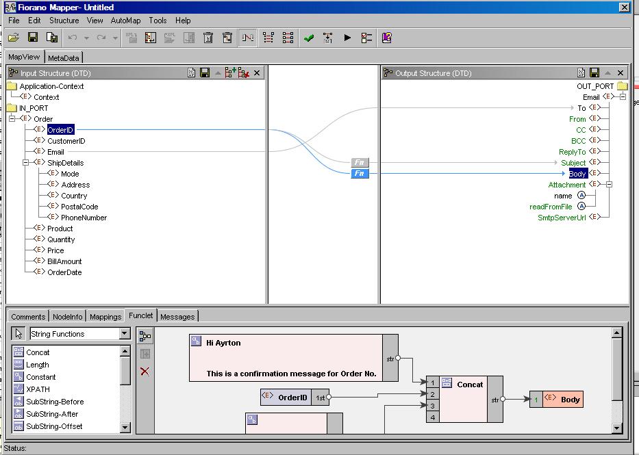Open the Edit menu
Viewport: 639px width, 455px height.
pyautogui.click(x=34, y=21)
